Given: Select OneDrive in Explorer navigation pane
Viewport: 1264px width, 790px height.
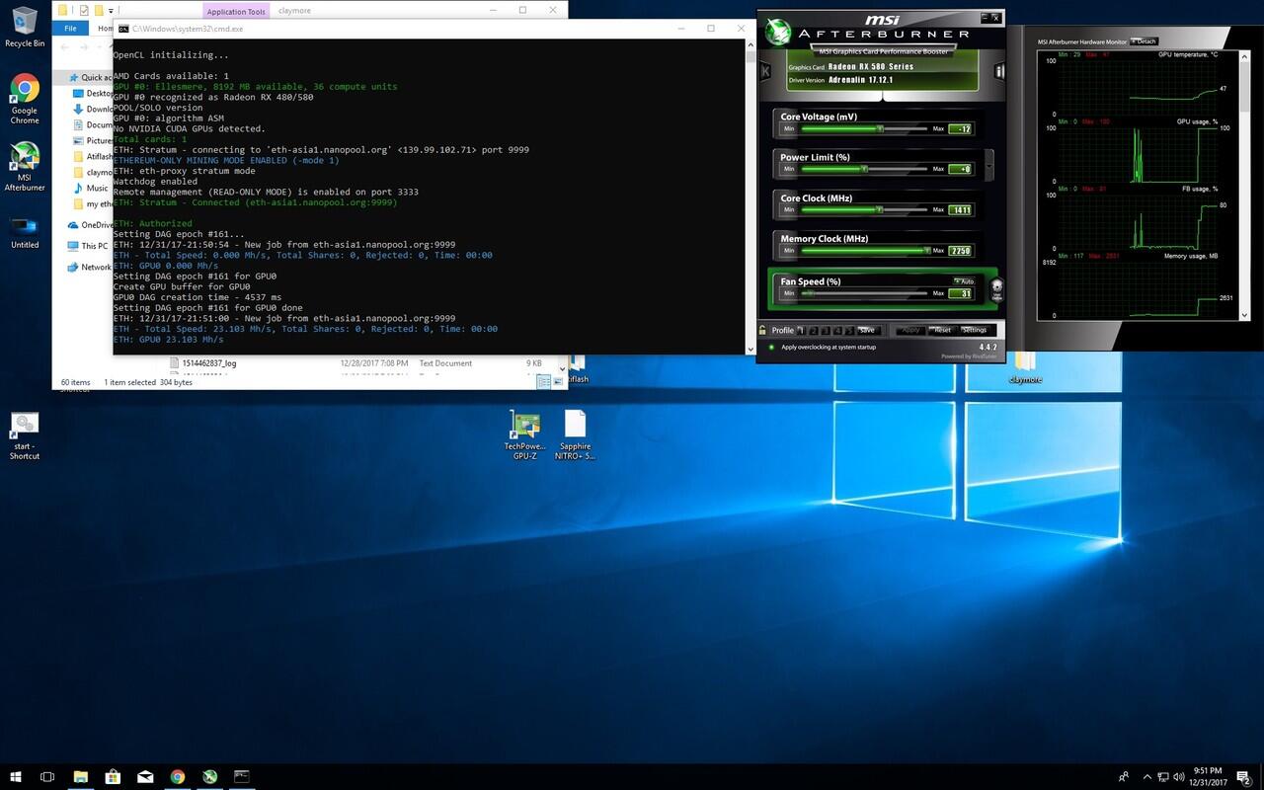Looking at the screenshot, I should [89, 225].
